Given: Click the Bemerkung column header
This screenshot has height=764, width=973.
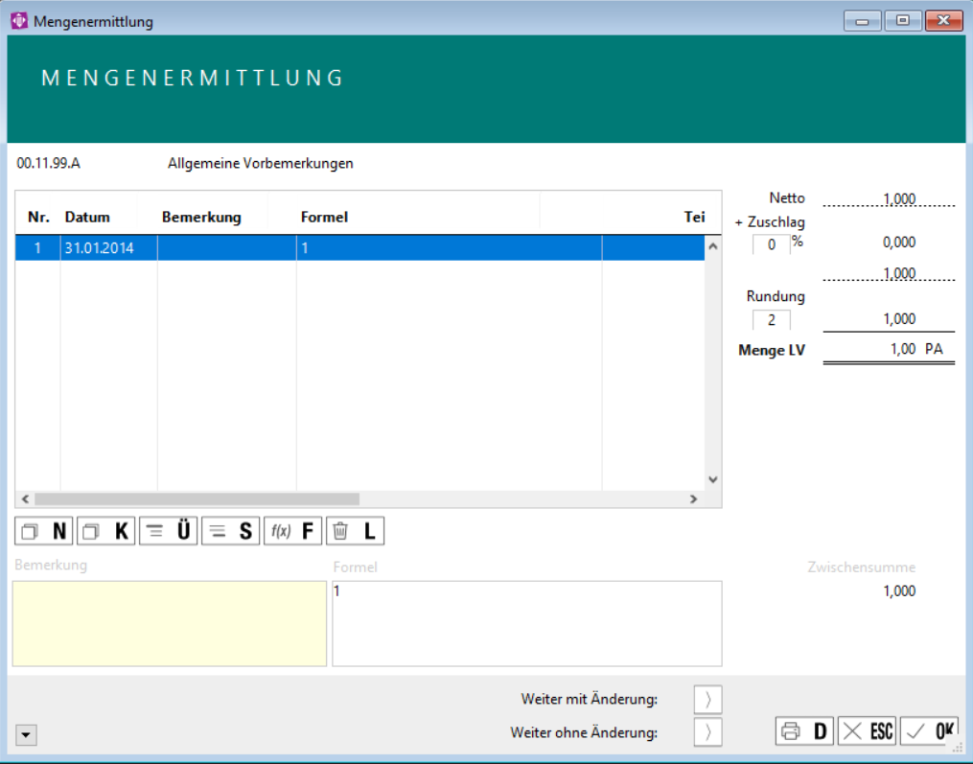Looking at the screenshot, I should (x=201, y=218).
